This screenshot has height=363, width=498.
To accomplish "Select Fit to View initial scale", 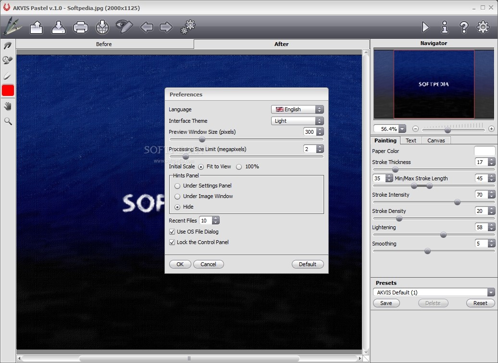I will click(x=201, y=167).
